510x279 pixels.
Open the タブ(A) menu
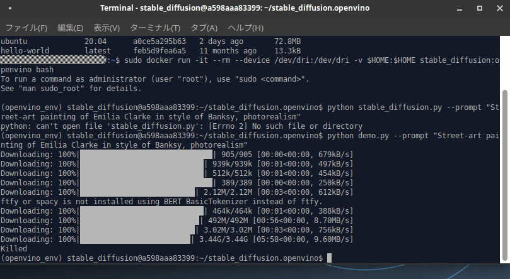click(204, 28)
